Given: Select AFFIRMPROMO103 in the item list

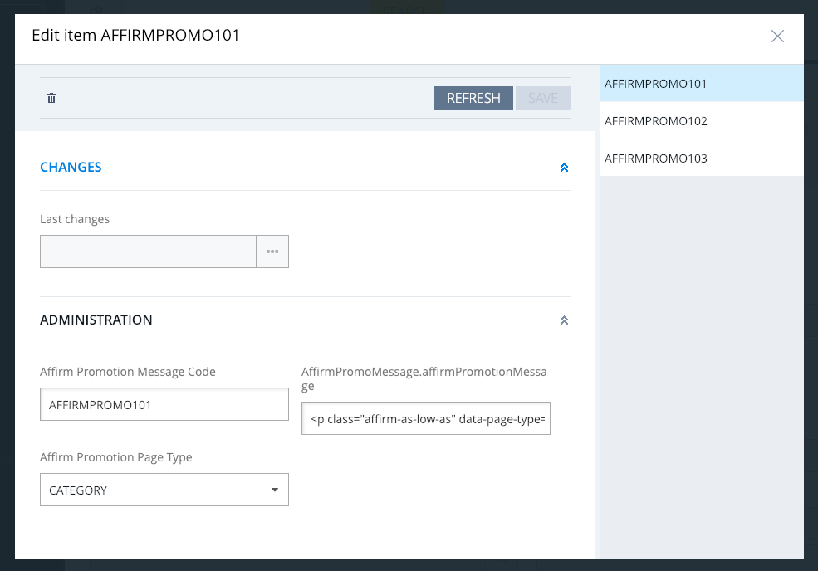Looking at the screenshot, I should click(702, 158).
